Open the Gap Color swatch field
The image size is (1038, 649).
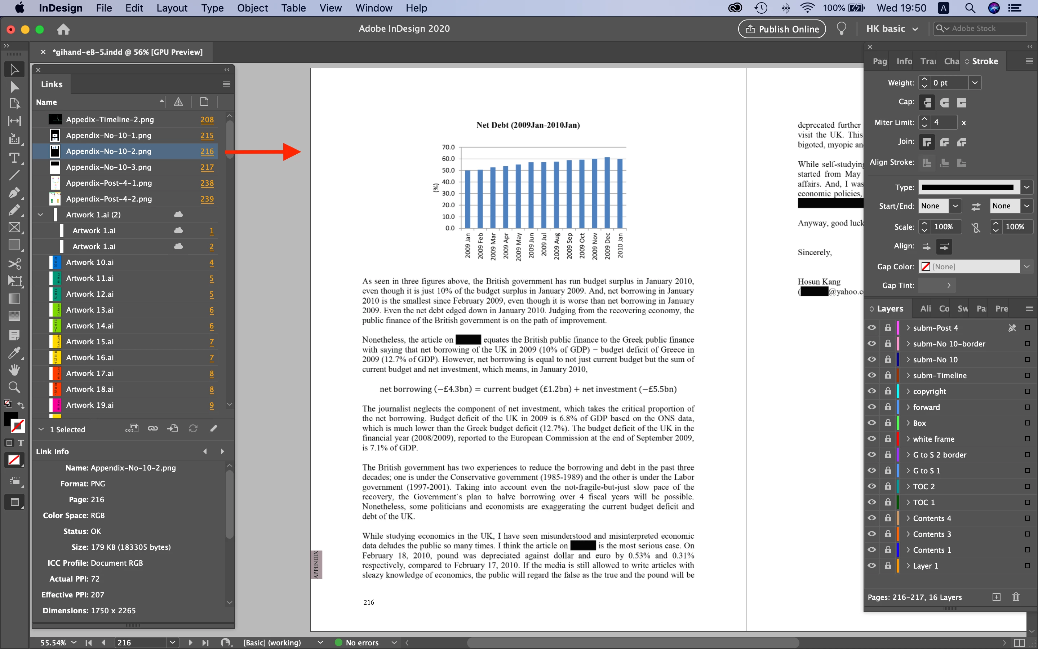(x=970, y=266)
